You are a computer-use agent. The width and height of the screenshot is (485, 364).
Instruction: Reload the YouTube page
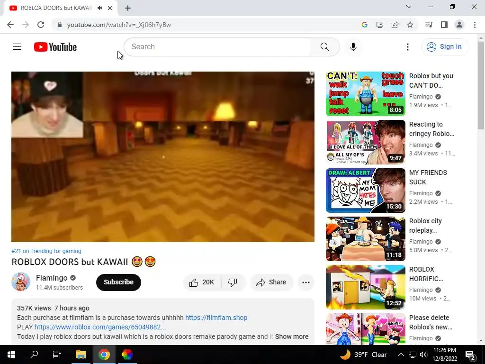point(41,25)
